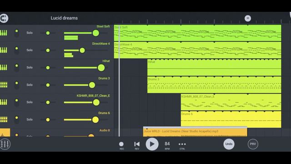291x164 pixels.
Task: Click the Audio 8 track name label
Action: [x=105, y=130]
